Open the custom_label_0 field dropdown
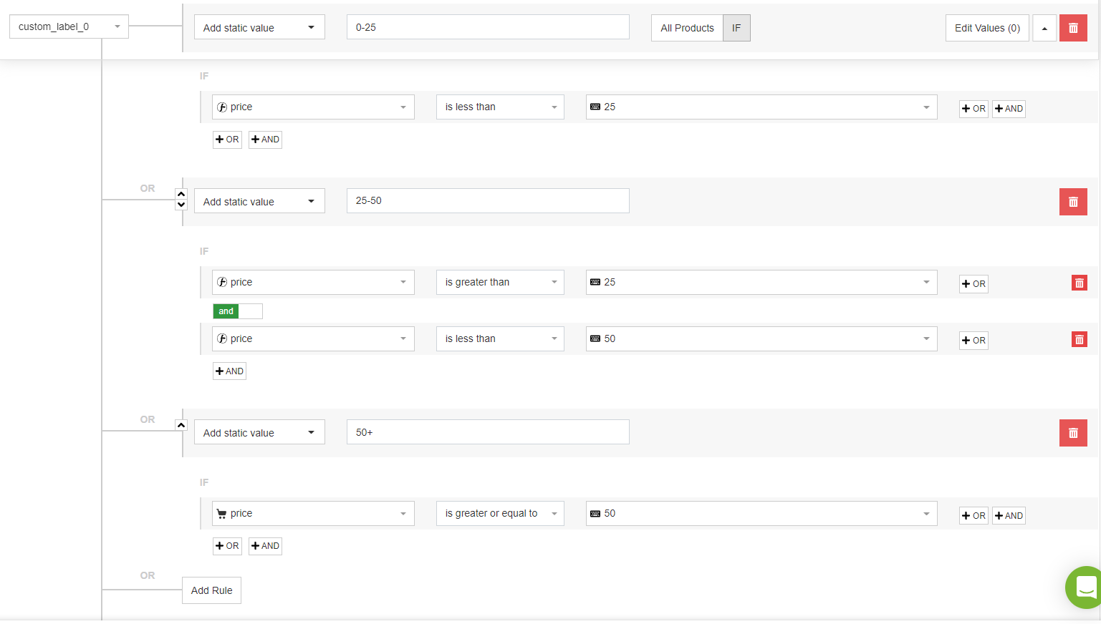 tap(69, 26)
